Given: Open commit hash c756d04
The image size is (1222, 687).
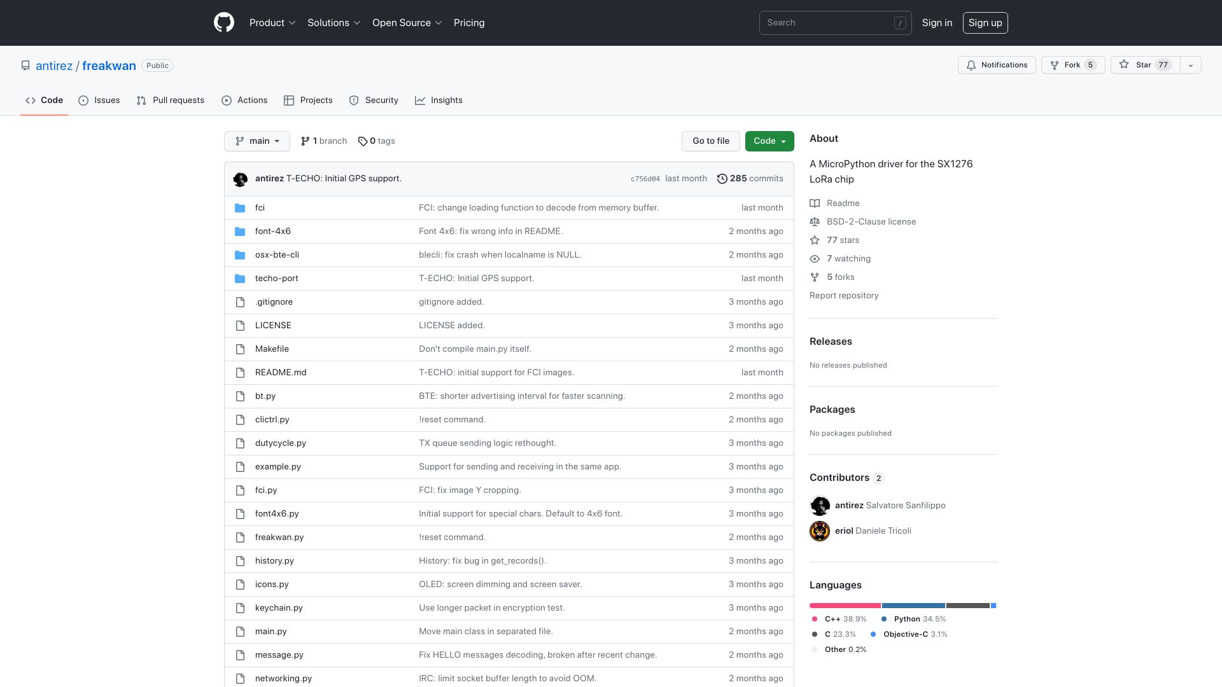Looking at the screenshot, I should (x=645, y=179).
